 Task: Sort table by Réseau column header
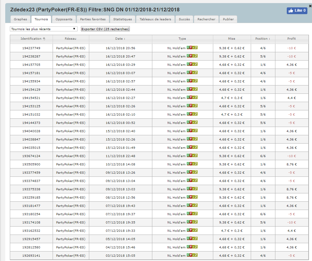coord(71,39)
